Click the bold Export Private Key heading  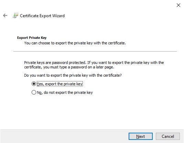[32, 38]
